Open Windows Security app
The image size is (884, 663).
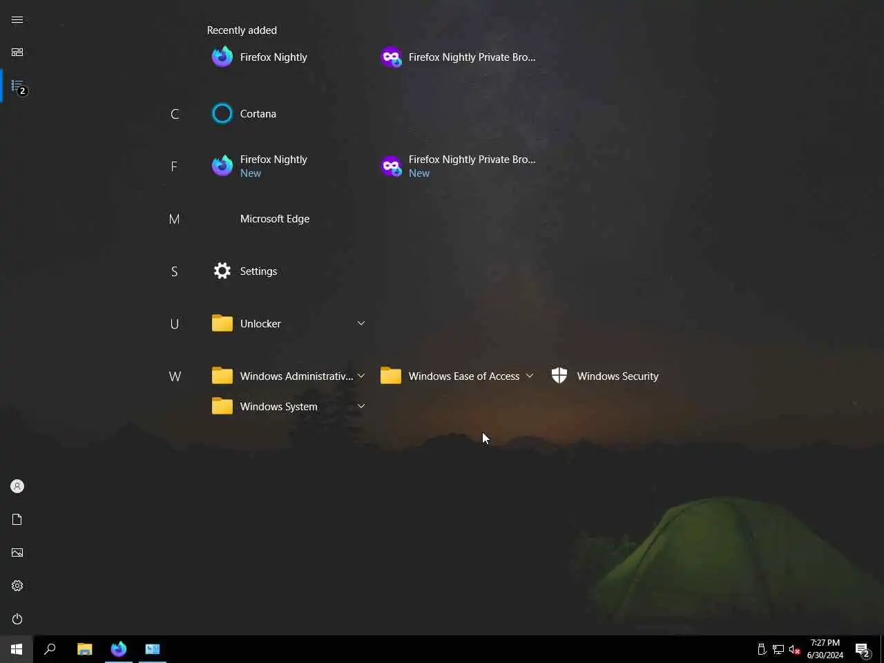tap(626, 376)
